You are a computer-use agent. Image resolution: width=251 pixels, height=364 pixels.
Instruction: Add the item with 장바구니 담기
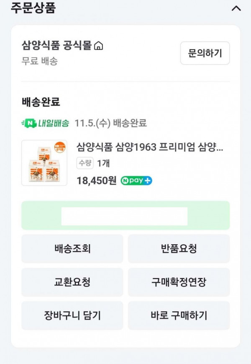click(x=72, y=315)
